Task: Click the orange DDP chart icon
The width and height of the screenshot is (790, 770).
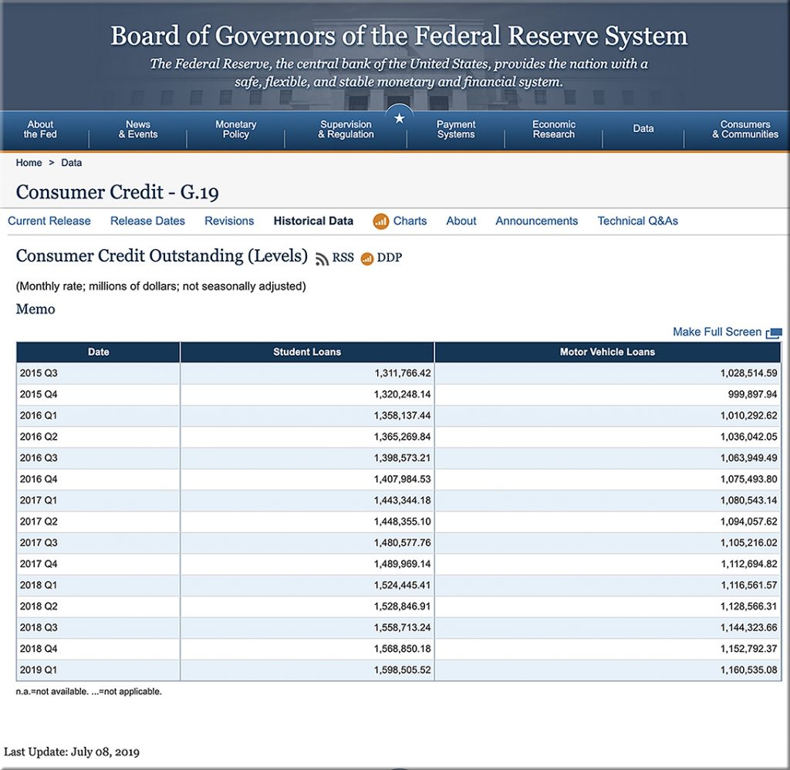Action: [366, 258]
